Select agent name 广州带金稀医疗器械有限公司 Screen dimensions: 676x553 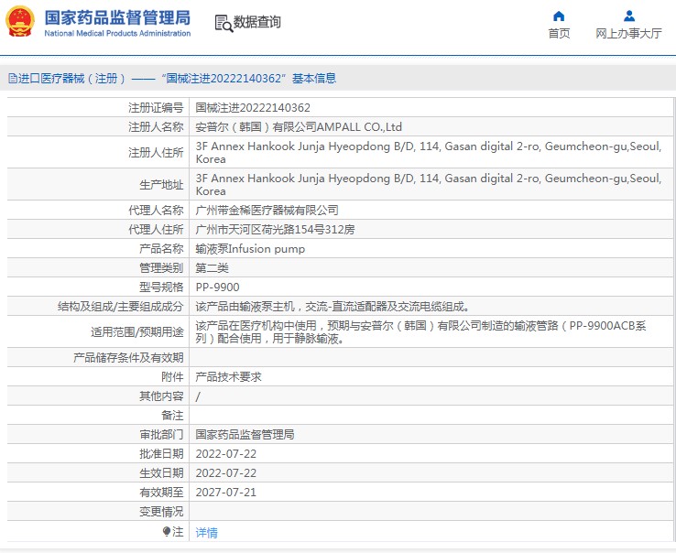pos(267,210)
